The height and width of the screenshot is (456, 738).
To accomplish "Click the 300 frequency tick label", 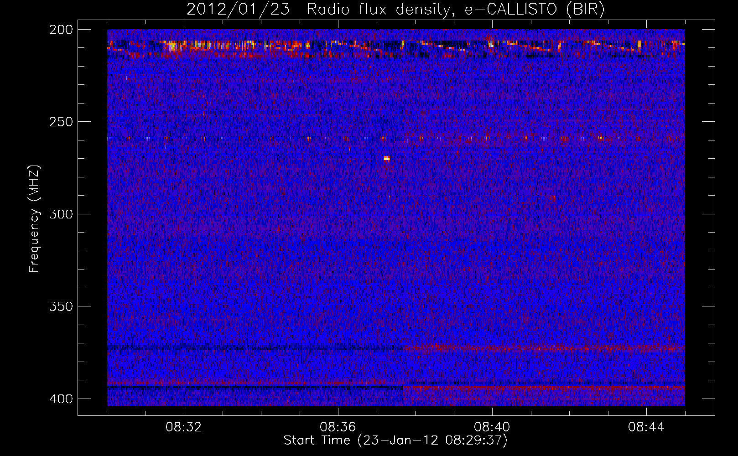I will pos(61,214).
